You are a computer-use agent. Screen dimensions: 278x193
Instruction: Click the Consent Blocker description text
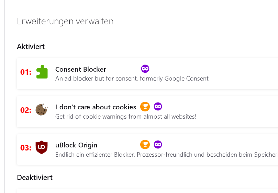tap(132, 79)
